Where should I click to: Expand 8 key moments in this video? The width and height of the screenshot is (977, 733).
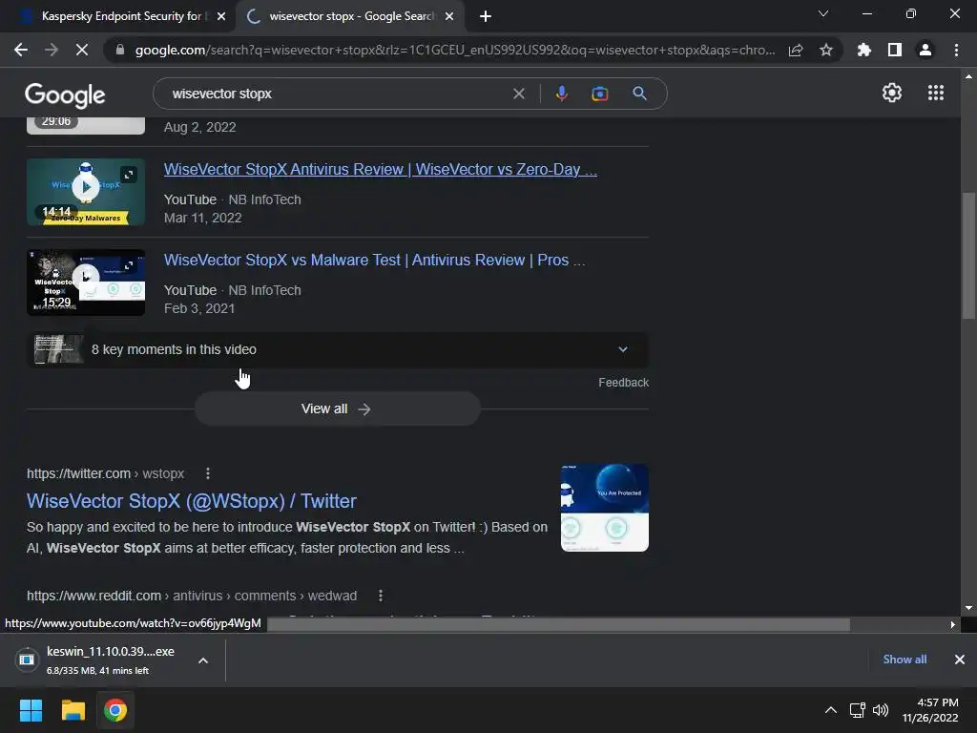click(337, 349)
